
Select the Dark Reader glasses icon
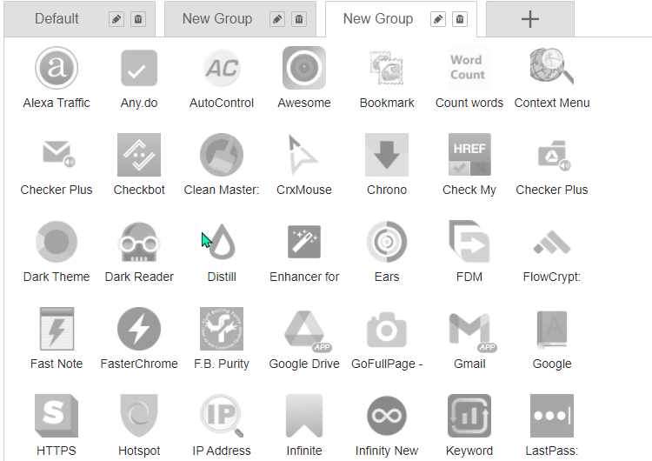[x=139, y=242]
